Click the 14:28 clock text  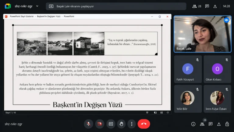click(226, 6)
